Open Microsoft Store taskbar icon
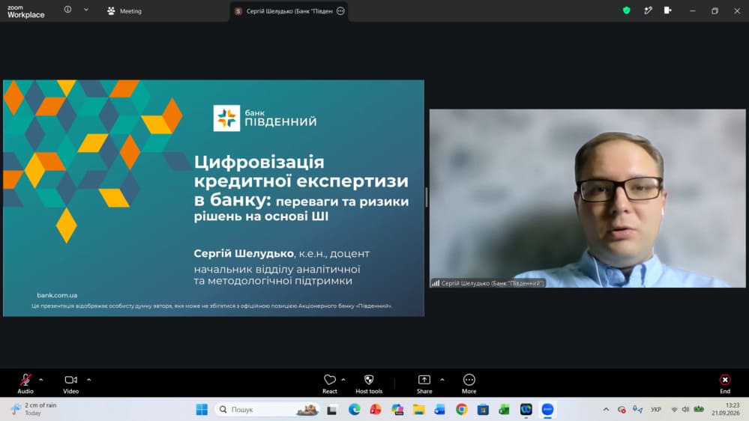Screen dimensions: 749x421 [483, 410]
